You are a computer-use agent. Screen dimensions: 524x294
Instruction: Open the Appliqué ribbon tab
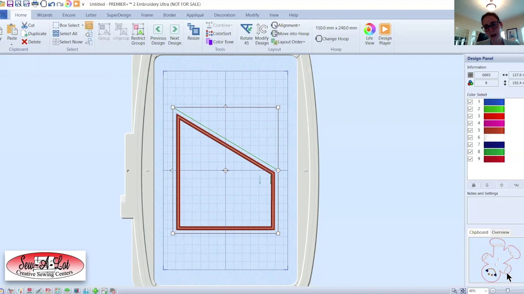[195, 15]
